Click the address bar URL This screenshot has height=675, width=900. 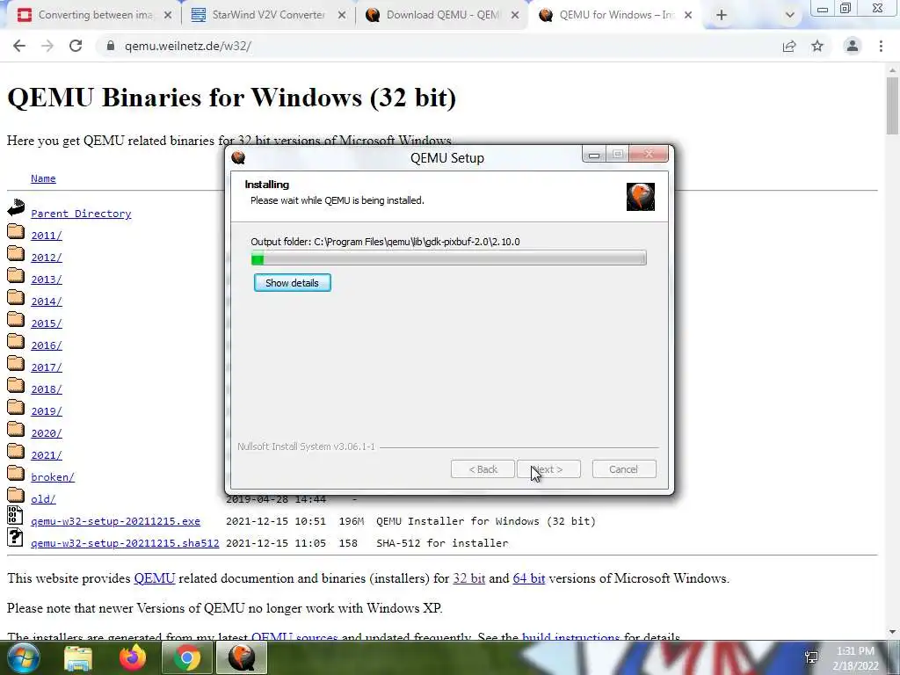188,46
